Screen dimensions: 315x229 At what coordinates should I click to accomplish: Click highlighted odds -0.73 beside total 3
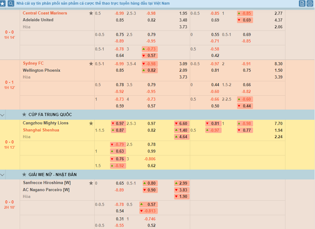click(x=150, y=49)
